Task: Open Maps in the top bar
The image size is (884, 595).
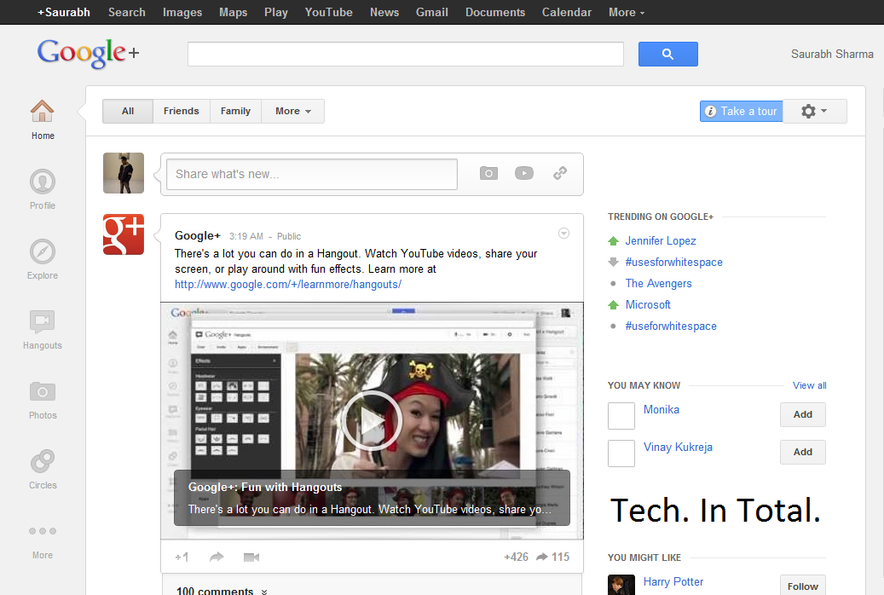Action: pyautogui.click(x=234, y=13)
